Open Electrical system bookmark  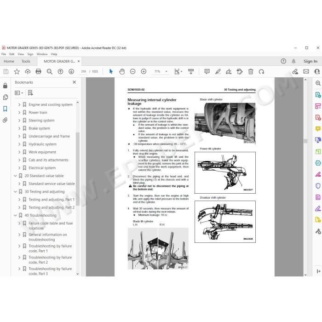pos(42,168)
